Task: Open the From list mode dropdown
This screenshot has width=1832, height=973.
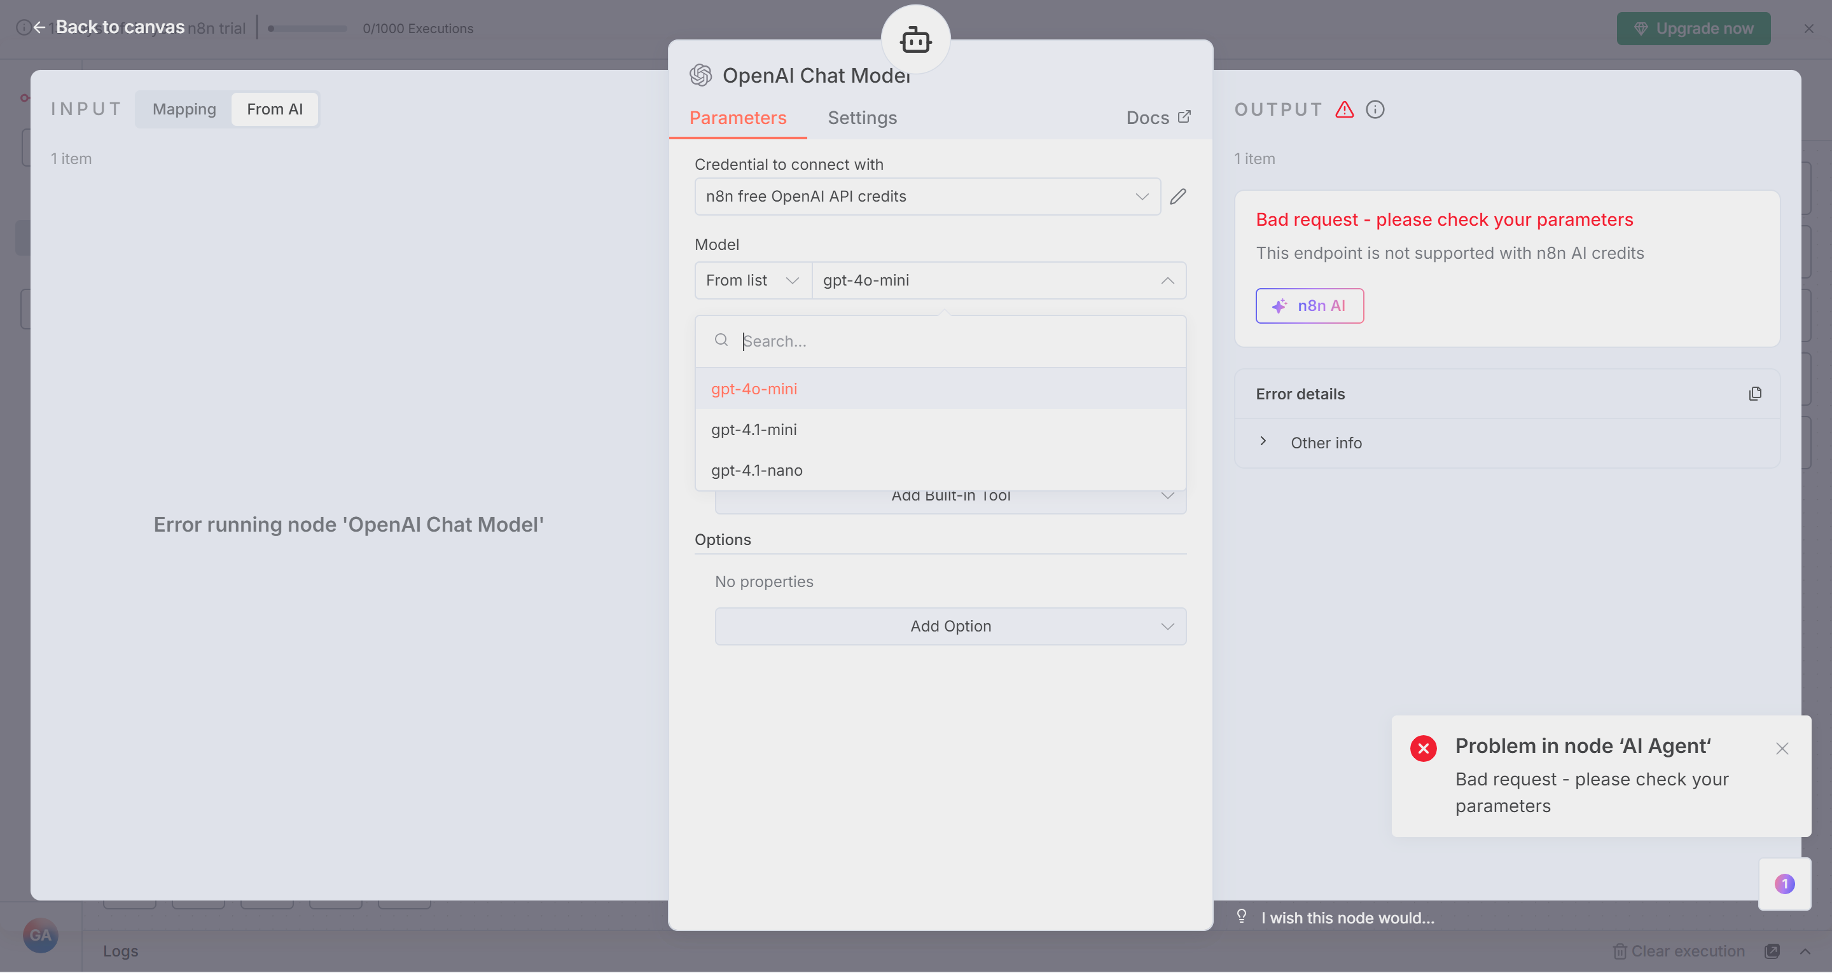Action: coord(753,280)
